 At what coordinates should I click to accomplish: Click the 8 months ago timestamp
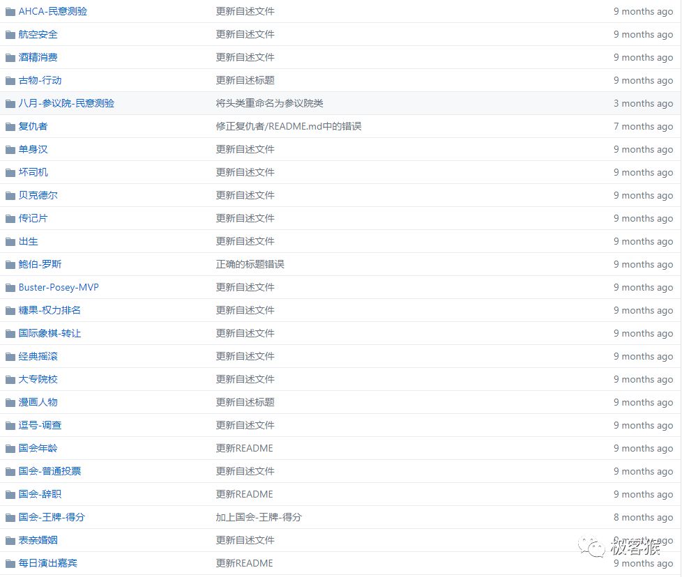[643, 518]
